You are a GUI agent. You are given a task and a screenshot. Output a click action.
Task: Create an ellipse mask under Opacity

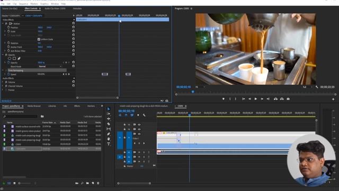[10, 58]
